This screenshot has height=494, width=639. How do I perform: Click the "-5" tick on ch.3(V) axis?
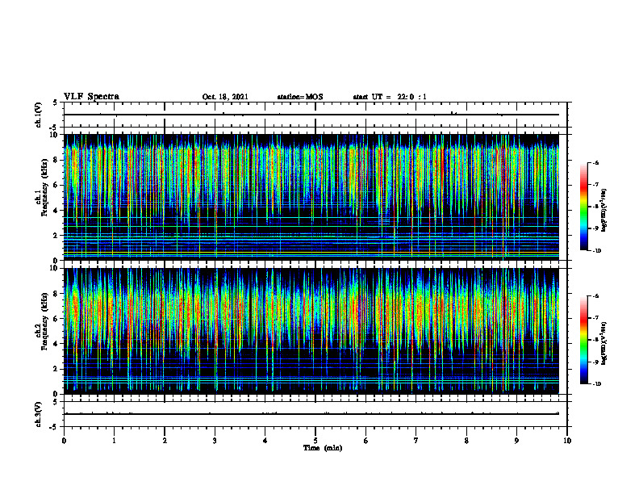(x=54, y=427)
